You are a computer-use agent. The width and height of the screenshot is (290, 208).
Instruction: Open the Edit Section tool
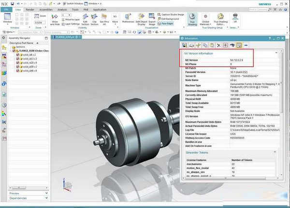tap(85, 20)
